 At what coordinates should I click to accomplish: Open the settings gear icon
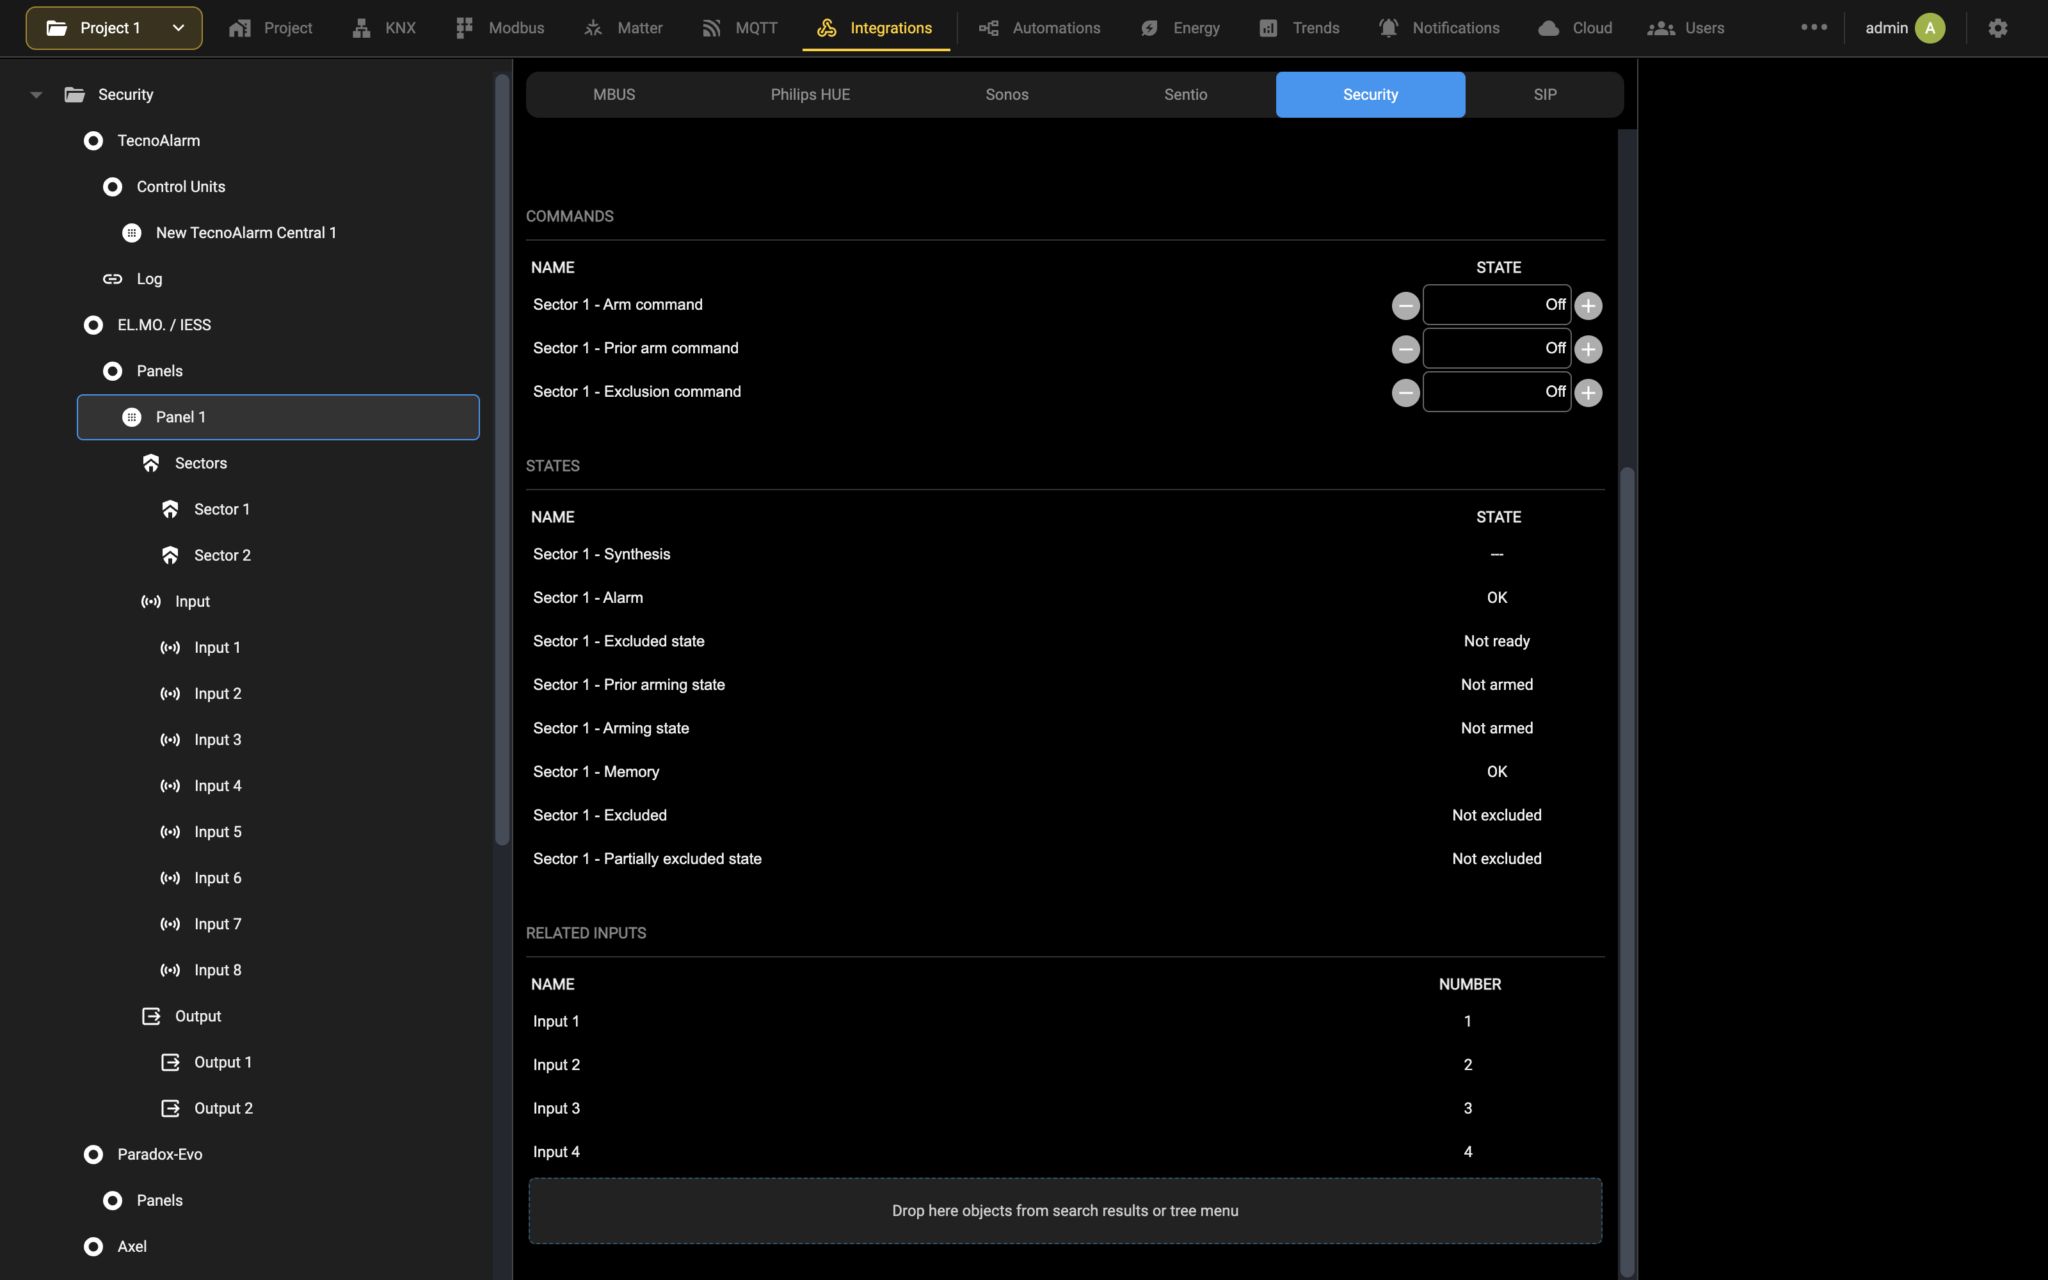[x=1997, y=28]
